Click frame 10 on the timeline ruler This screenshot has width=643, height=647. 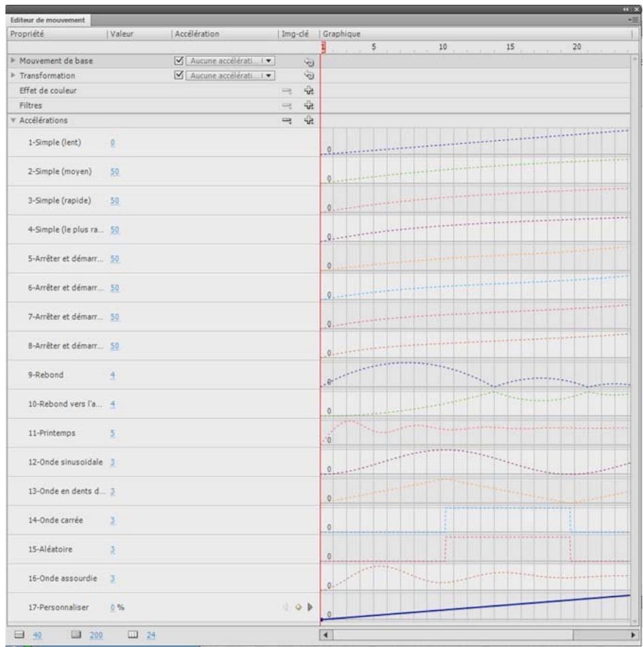[442, 47]
